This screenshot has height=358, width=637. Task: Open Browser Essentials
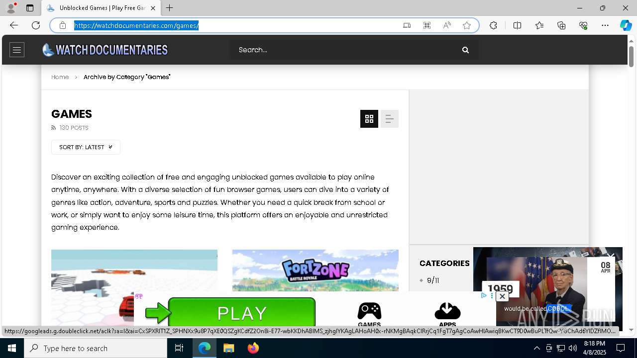point(583,25)
